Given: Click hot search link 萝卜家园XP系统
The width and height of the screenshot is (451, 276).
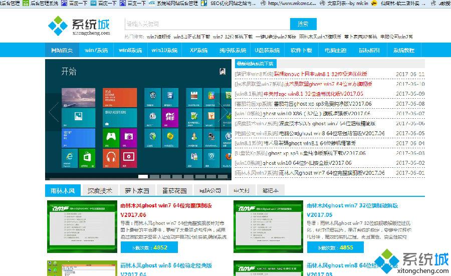Looking at the screenshot, I should coord(360,37).
